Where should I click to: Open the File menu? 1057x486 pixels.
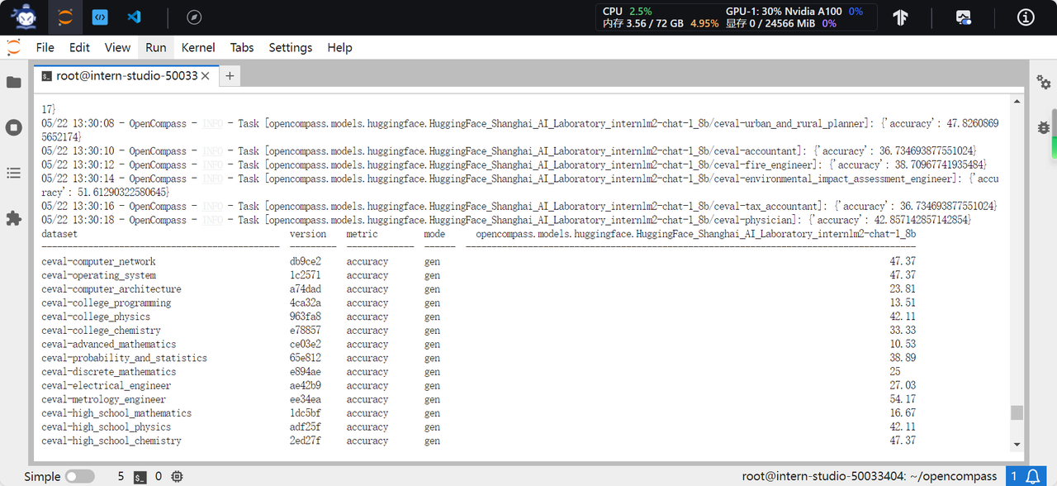45,48
